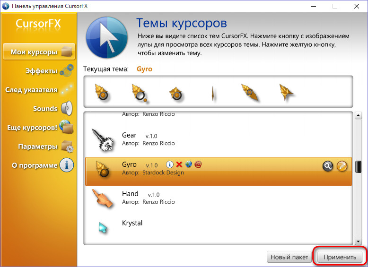Click the sixth Gyro preview, plain gold arrow
368x267 pixels.
tap(286, 92)
